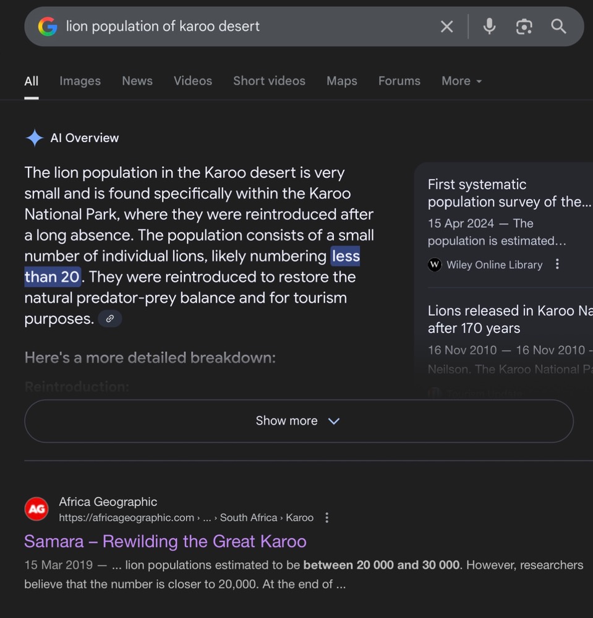The width and height of the screenshot is (593, 618).
Task: Open the Videos tab
Action: [193, 81]
